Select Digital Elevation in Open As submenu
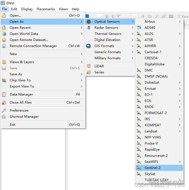Screen dimensions: 189x190 point(110,40)
